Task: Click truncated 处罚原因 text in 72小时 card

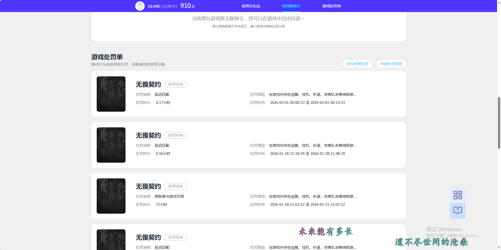Action: click(x=313, y=196)
